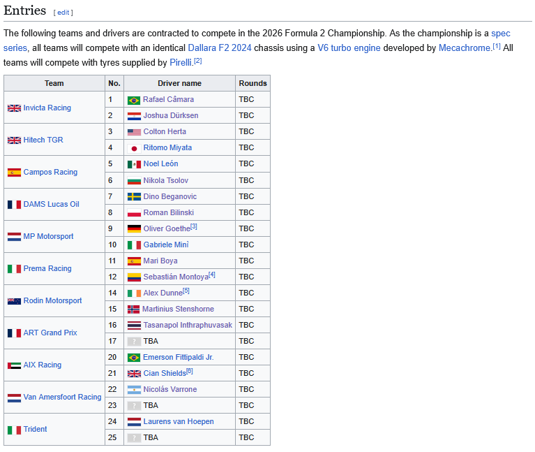Click the Sweden flag beside Dino Beganovic
Viewport: 535px width, 452px height.
coord(134,196)
